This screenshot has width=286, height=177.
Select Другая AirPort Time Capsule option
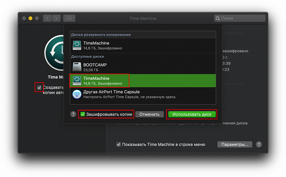coord(143,94)
